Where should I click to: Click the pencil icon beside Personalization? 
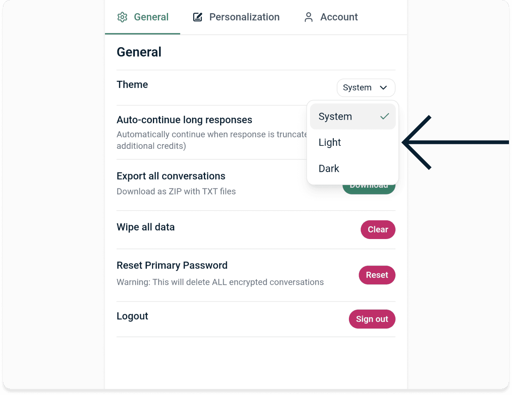coord(197,17)
